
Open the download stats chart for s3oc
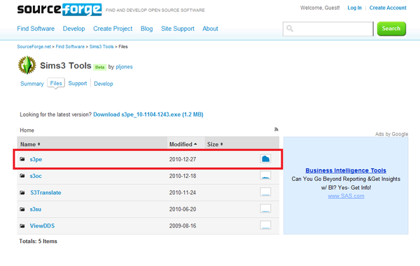point(265,175)
